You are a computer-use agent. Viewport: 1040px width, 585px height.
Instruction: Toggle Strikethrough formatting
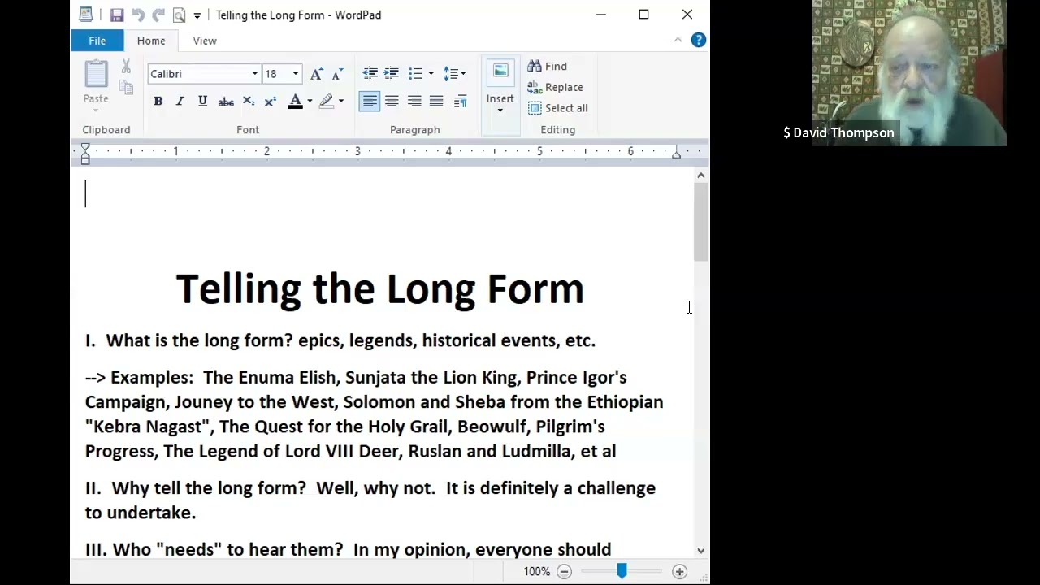pyautogui.click(x=226, y=102)
